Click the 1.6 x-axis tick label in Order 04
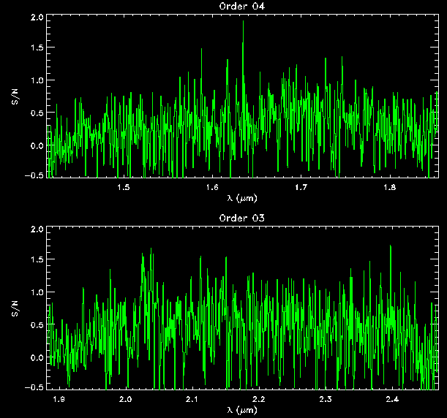 pos(212,188)
